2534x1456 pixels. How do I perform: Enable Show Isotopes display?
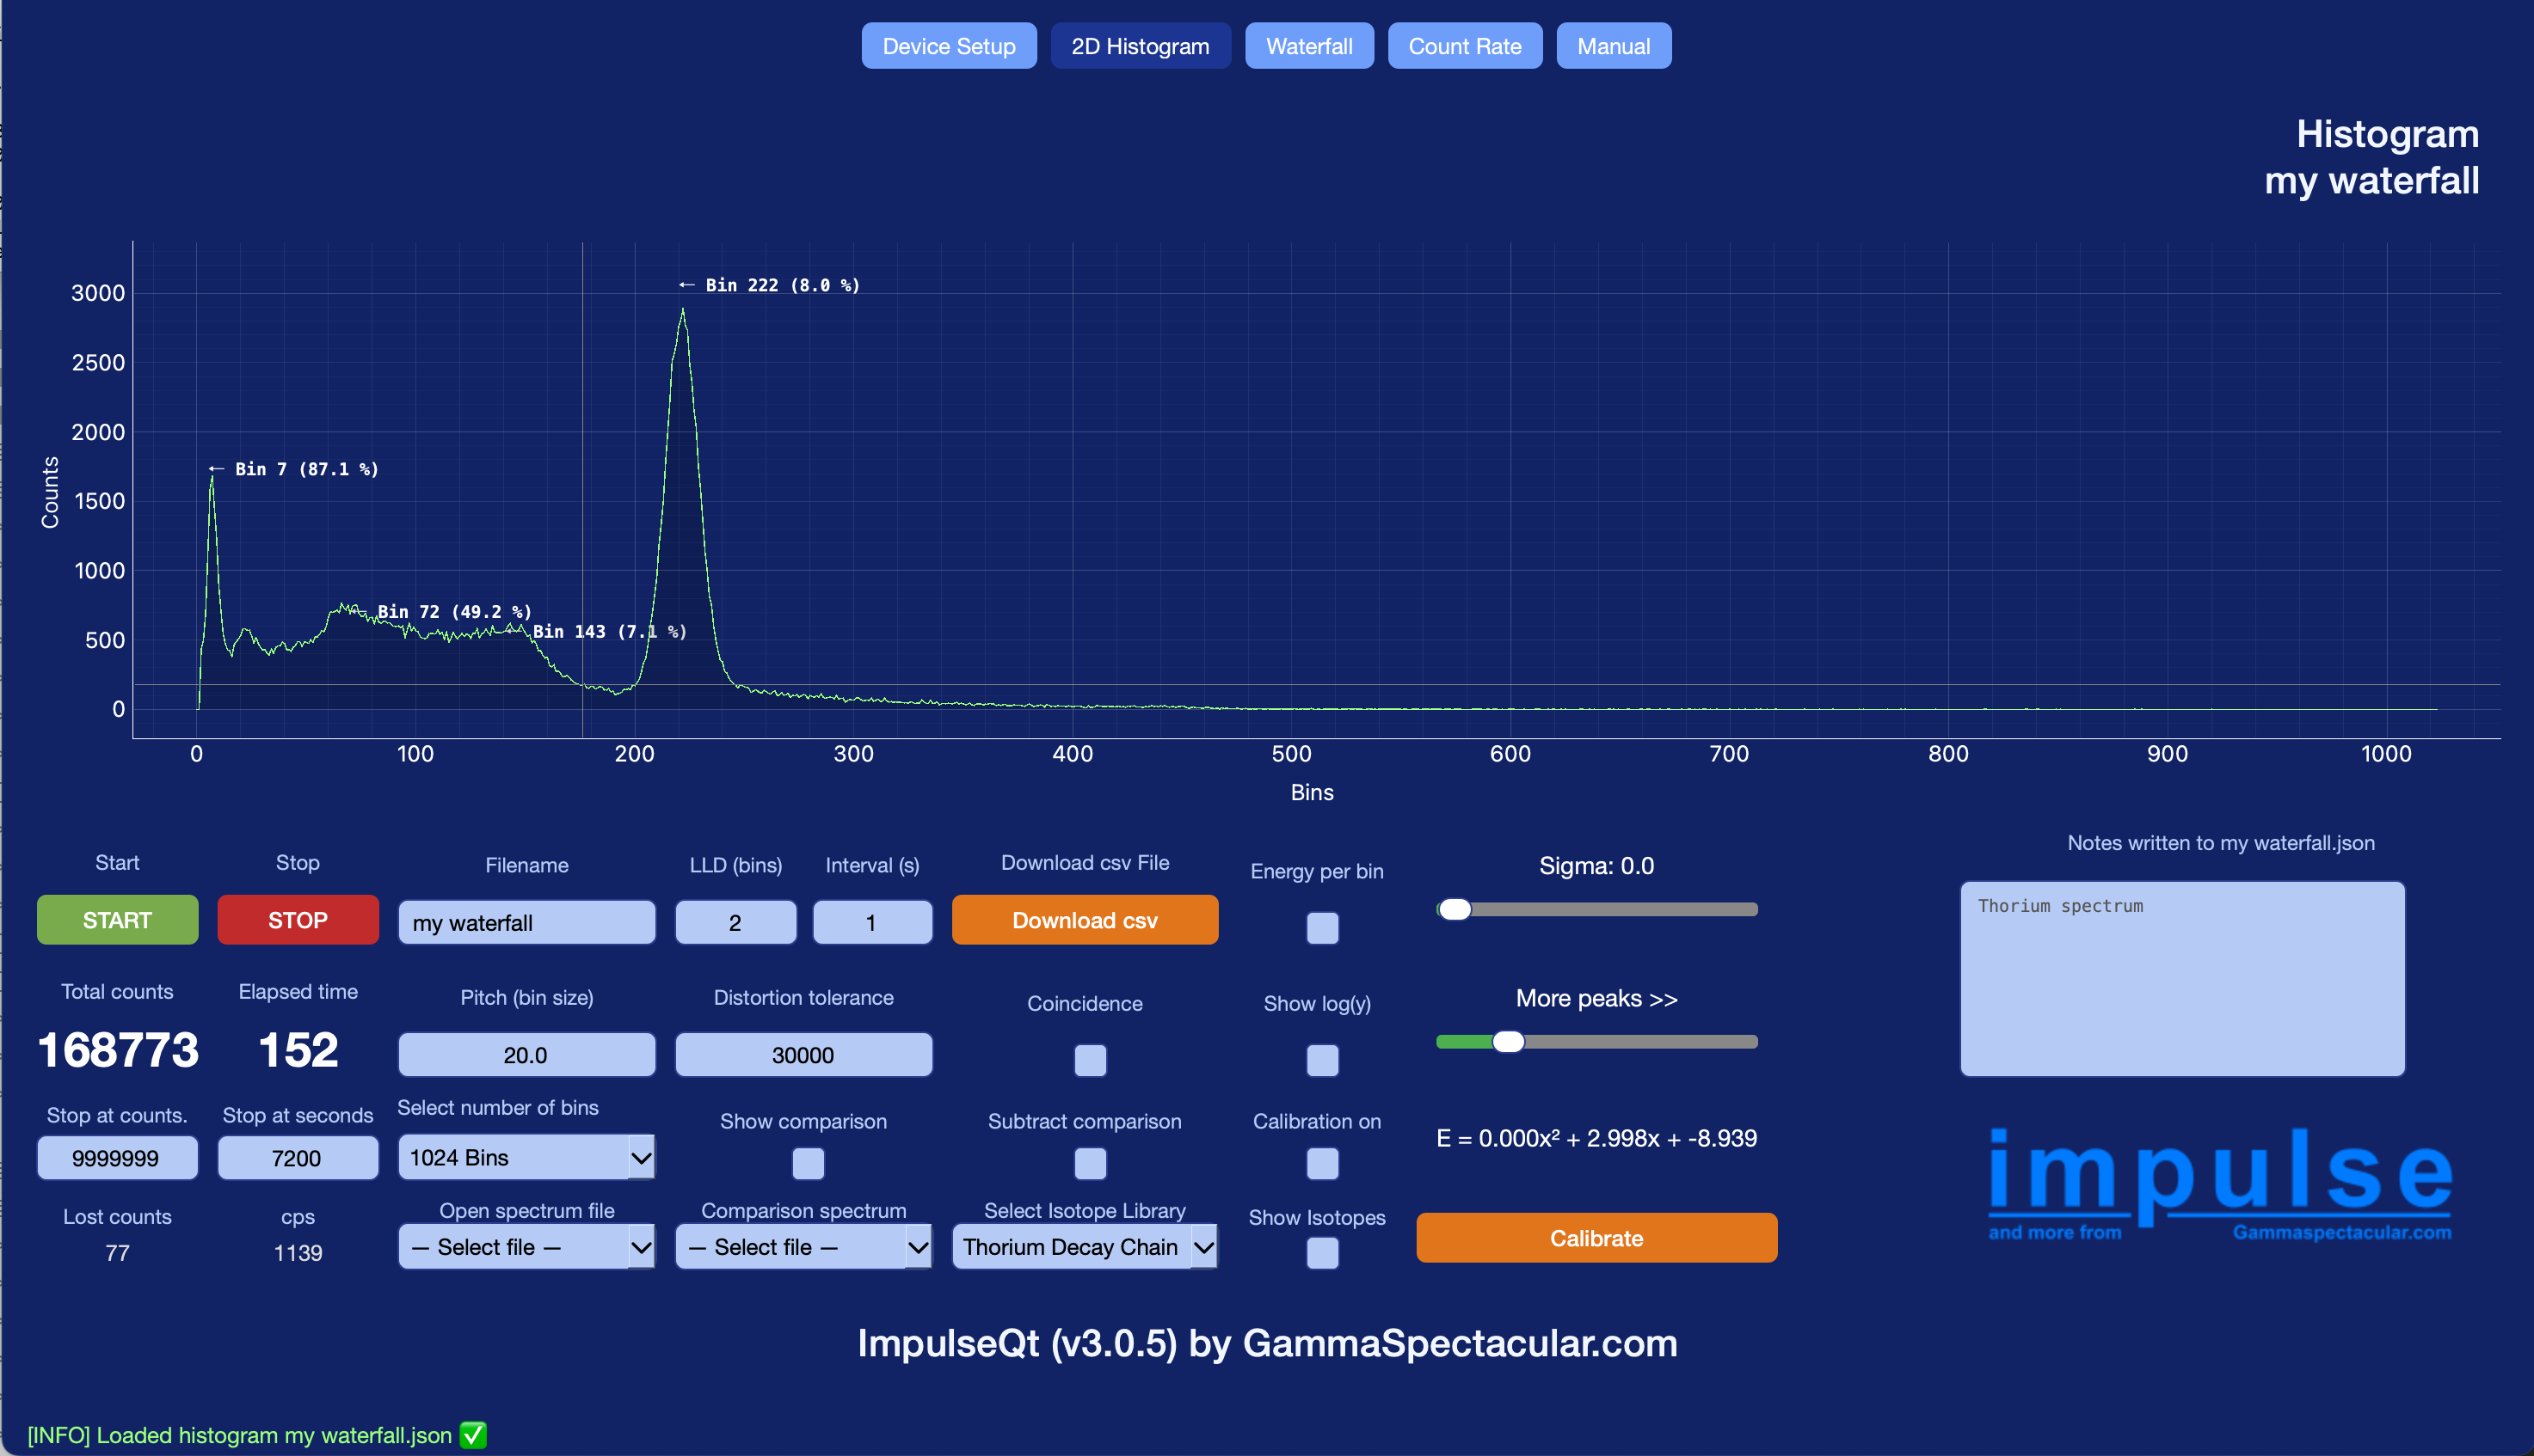pyautogui.click(x=1322, y=1253)
